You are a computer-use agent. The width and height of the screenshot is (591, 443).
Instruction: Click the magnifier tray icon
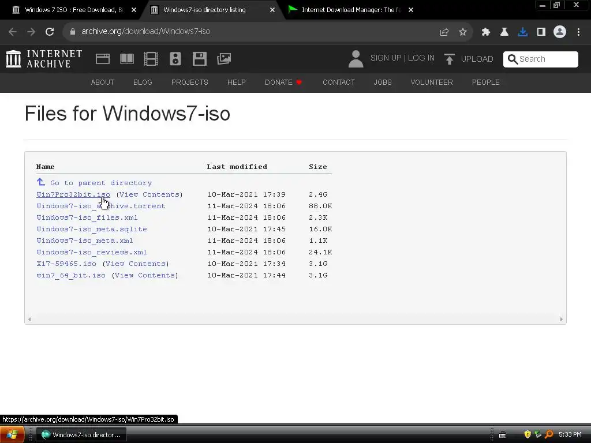(x=549, y=434)
